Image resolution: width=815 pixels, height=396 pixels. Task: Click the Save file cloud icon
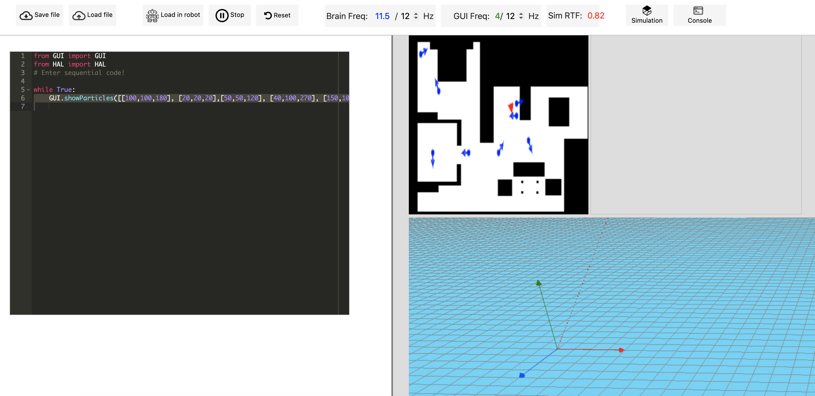pos(26,16)
